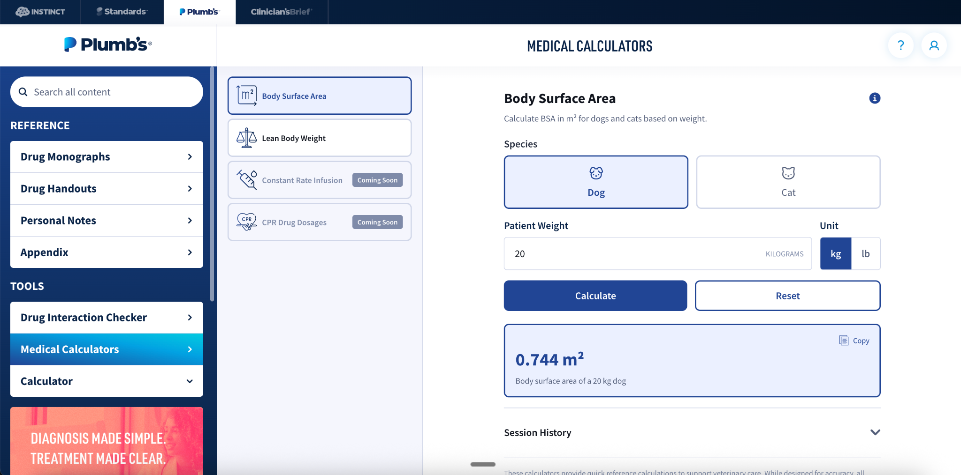Open Personal Notes section
961x475 pixels.
point(107,220)
